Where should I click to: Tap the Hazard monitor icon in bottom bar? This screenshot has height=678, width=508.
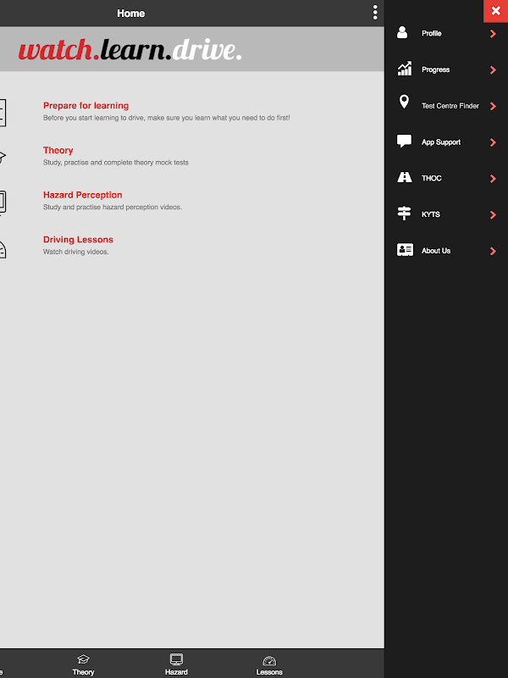click(x=176, y=659)
